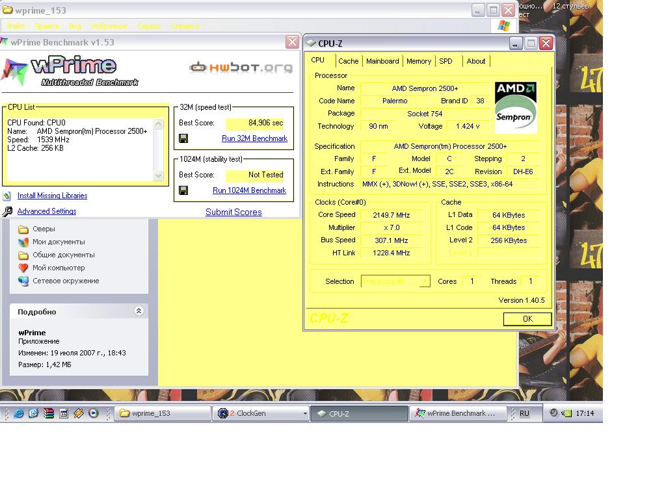The height and width of the screenshot is (499, 666).
Task: Open the hwbot.org logo link
Action: [x=241, y=67]
